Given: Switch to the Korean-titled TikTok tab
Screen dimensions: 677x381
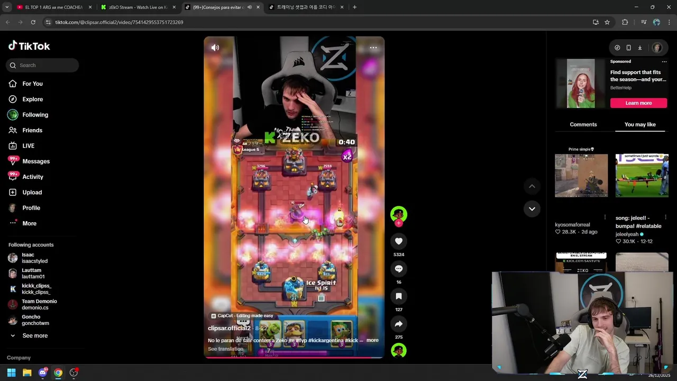Looking at the screenshot, I should click(307, 7).
